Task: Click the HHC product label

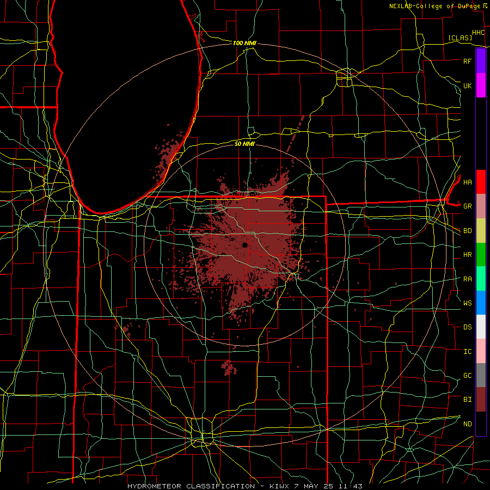Action: 478,33
